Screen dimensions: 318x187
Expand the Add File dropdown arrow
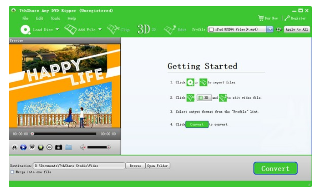[x=100, y=29]
